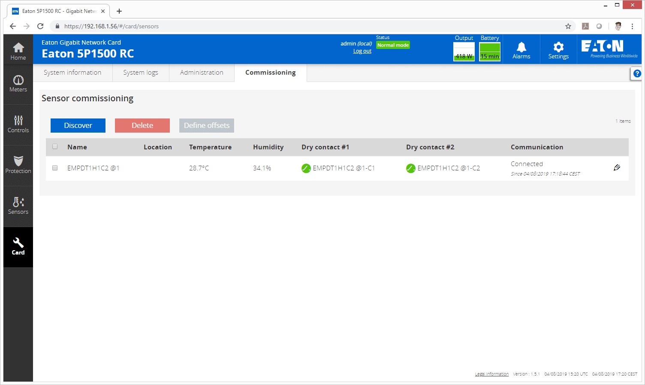Open a new browser tab
The width and height of the screenshot is (645, 385).
[x=119, y=11]
